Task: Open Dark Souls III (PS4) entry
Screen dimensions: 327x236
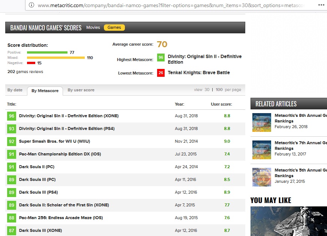Action: click(x=38, y=192)
